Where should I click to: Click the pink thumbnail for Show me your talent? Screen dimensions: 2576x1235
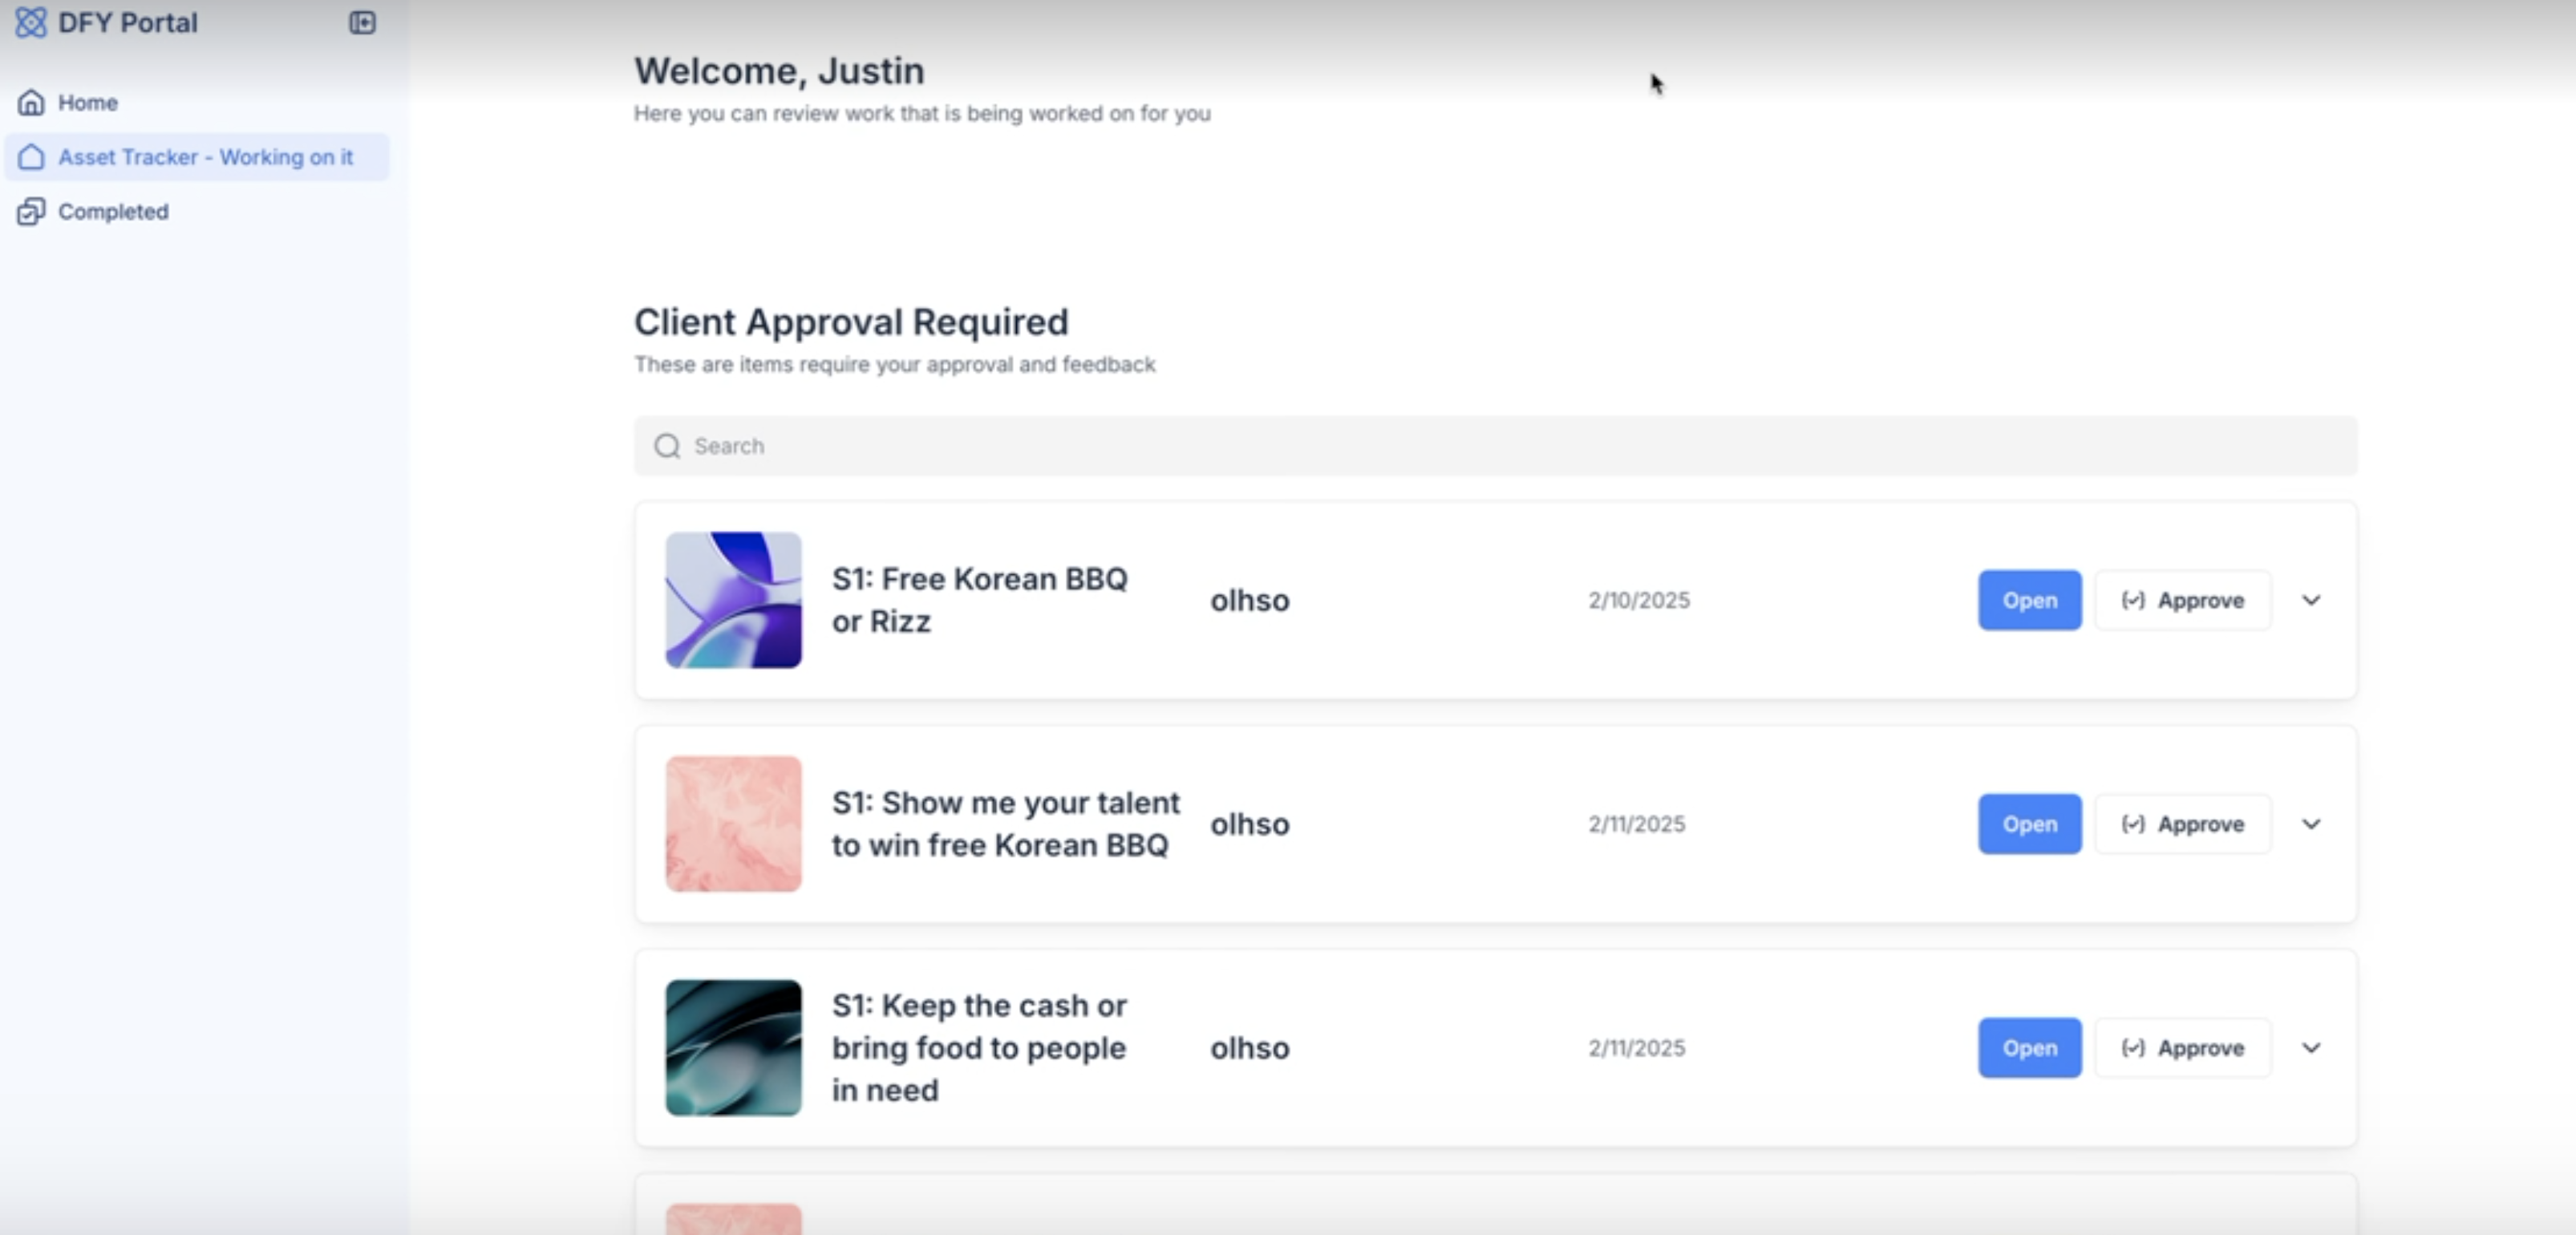coord(733,824)
